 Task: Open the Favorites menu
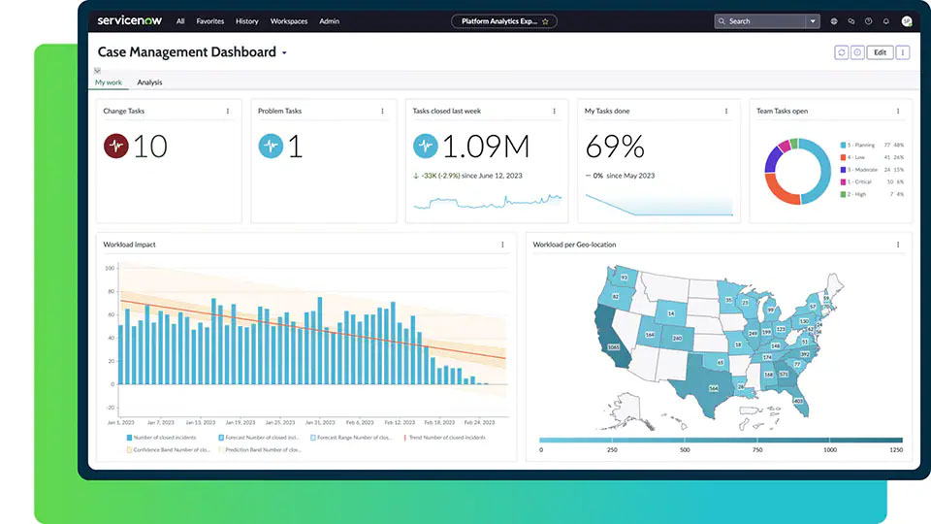[x=209, y=21]
